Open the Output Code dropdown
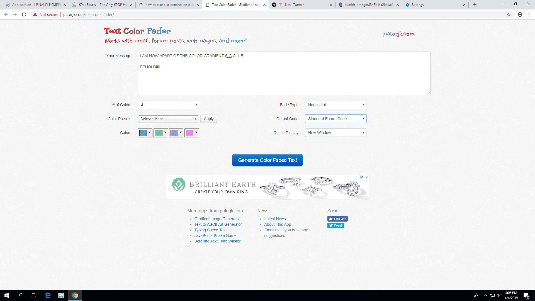Image resolution: width=535 pixels, height=301 pixels. [335, 119]
